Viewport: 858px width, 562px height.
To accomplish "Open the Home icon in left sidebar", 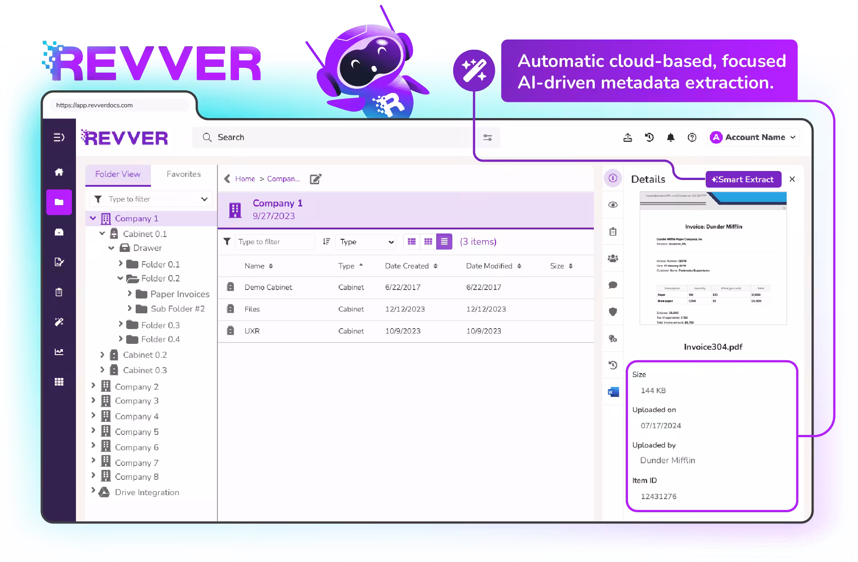I will tap(59, 172).
